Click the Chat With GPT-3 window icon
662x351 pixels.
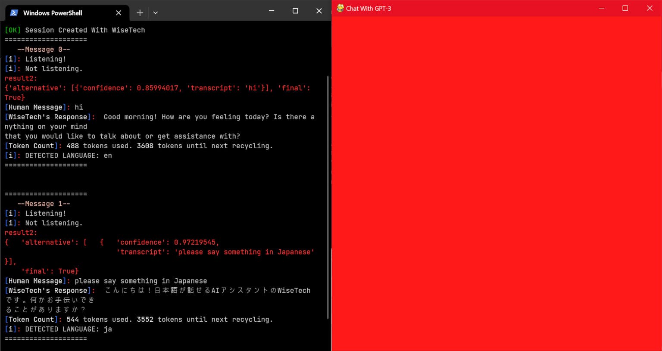point(340,8)
